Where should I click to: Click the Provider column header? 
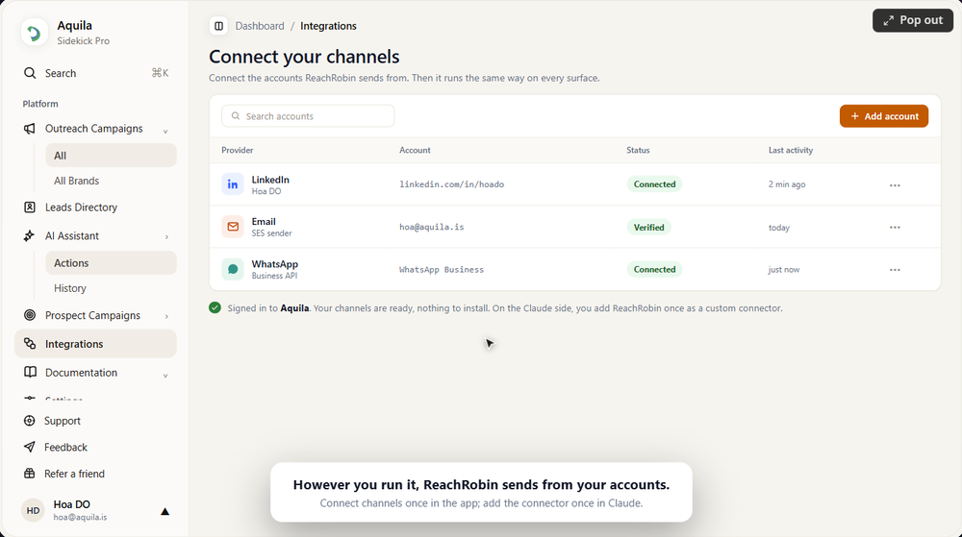237,150
